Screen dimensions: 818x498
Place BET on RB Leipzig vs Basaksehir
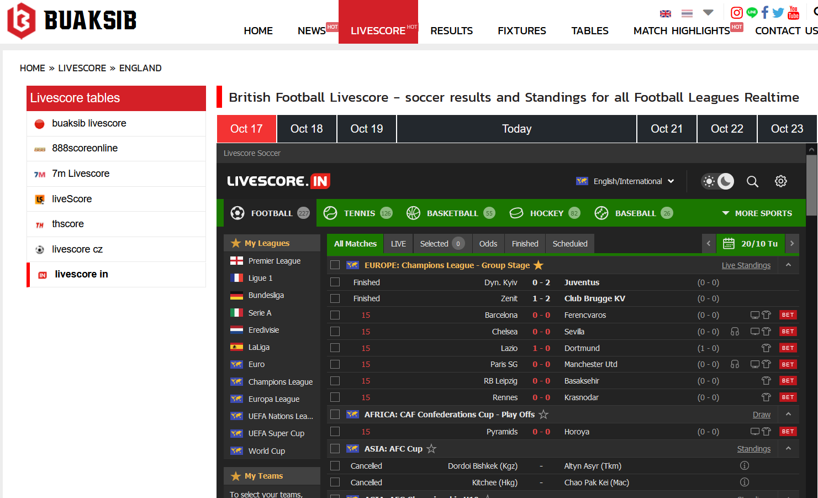coord(788,381)
